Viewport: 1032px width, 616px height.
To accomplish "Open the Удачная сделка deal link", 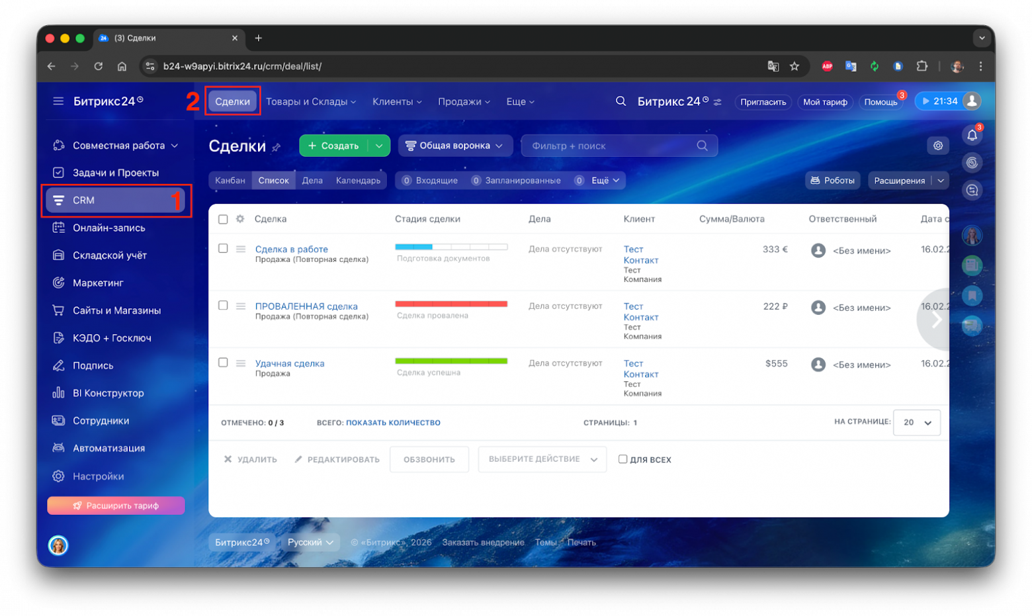I will coord(290,363).
